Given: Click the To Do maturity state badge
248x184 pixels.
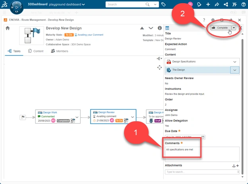Looking at the screenshot, I should coord(69,35).
